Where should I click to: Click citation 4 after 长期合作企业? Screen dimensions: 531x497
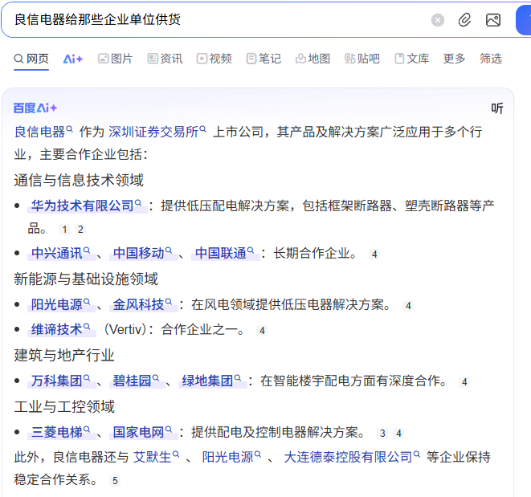(x=374, y=255)
